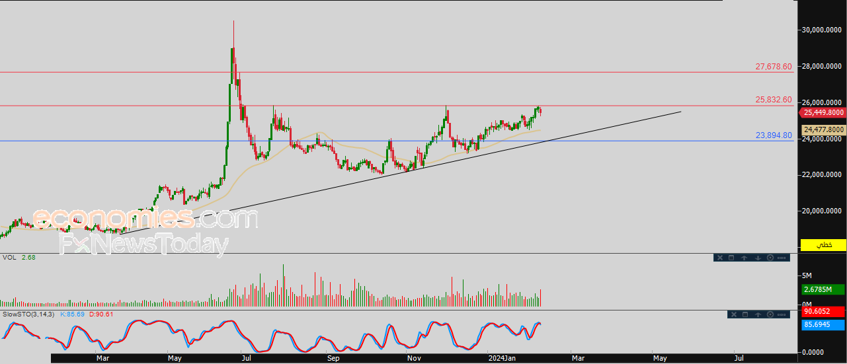Move the VOL panel down
This screenshot has height=364, width=847.
click(x=758, y=258)
